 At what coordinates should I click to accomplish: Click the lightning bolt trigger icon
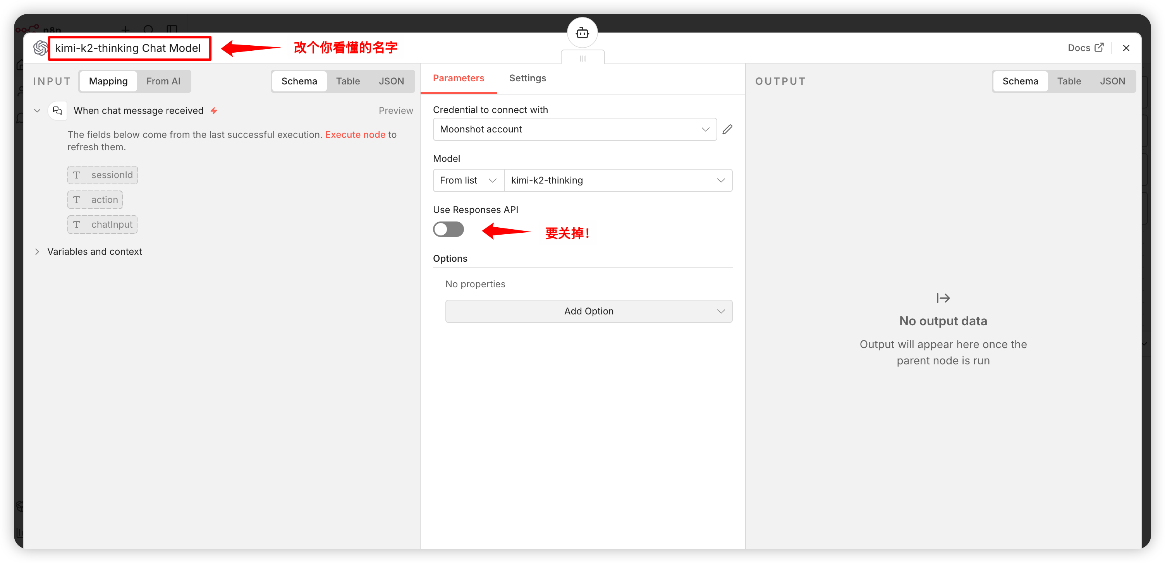[x=214, y=110]
